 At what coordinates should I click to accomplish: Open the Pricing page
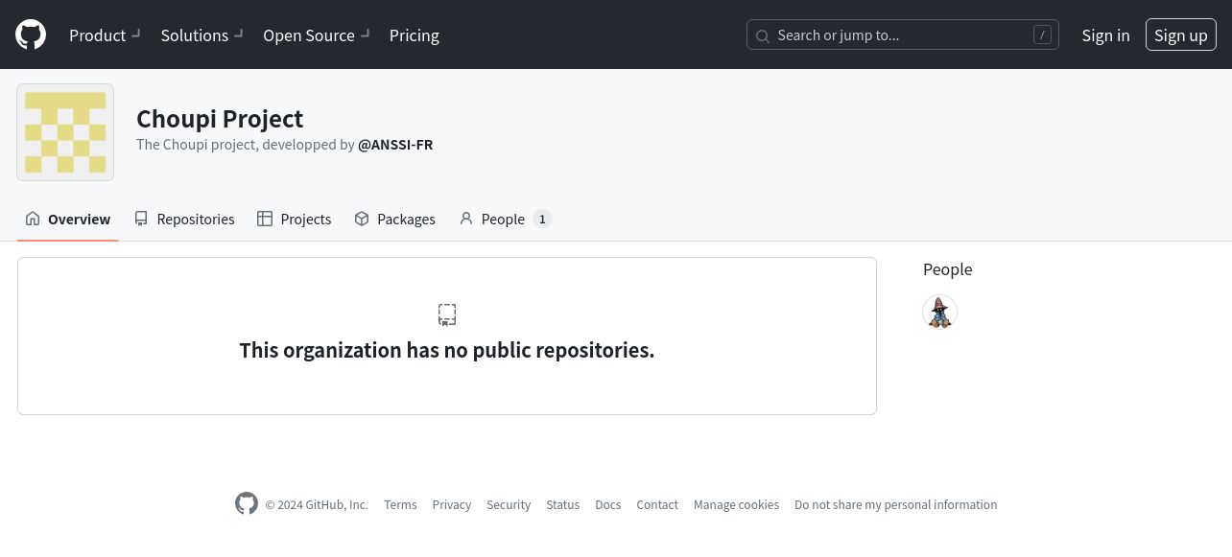pos(415,35)
